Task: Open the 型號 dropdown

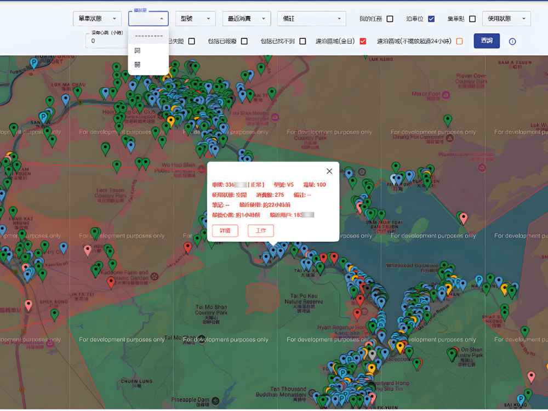Action: (196, 19)
